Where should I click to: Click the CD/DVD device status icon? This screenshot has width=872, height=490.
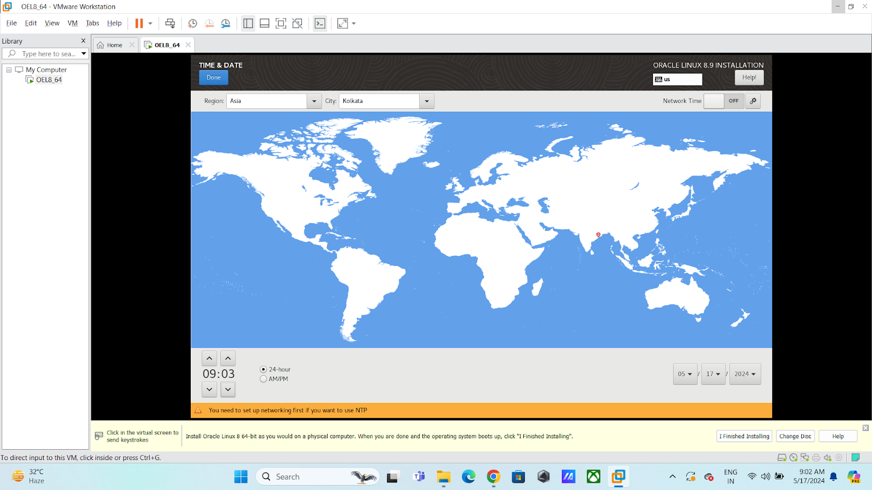pyautogui.click(x=794, y=457)
